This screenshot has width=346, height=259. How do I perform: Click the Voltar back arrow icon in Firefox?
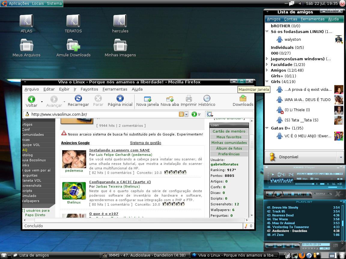click(31, 99)
